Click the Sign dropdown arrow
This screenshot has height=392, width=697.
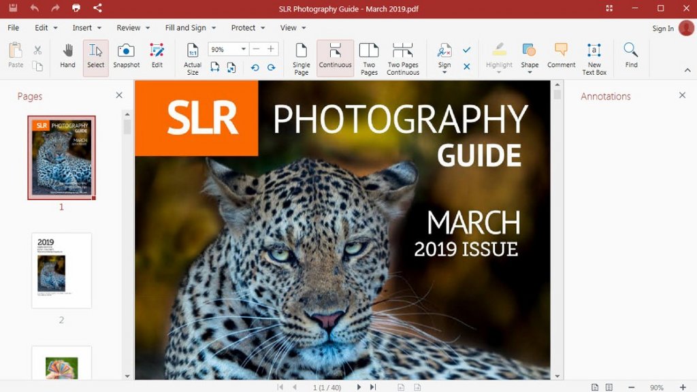[x=444, y=72]
